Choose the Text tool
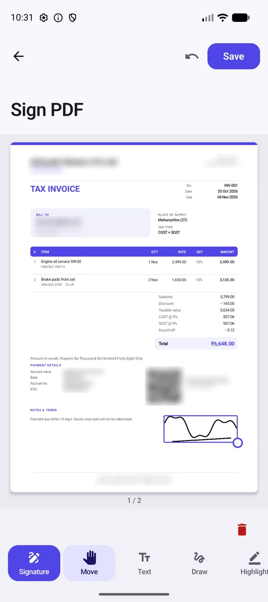Screen dimensions: 268x602 point(144,563)
